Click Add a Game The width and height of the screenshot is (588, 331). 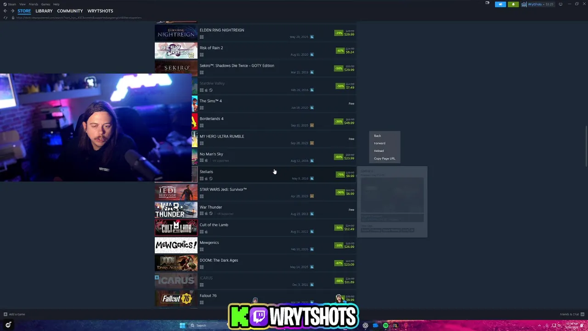[x=14, y=314]
